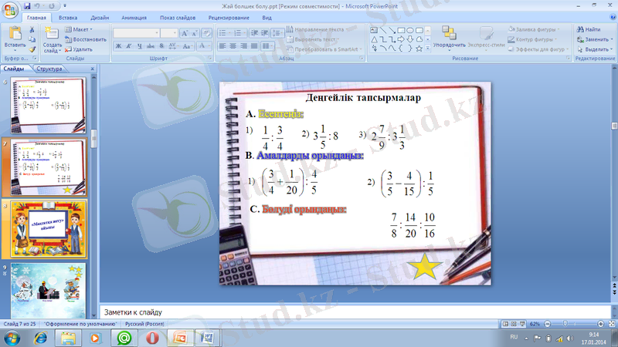The height and width of the screenshot is (347, 618).
Task: Click the Упорядочить (Arrange) icon
Action: (449, 35)
